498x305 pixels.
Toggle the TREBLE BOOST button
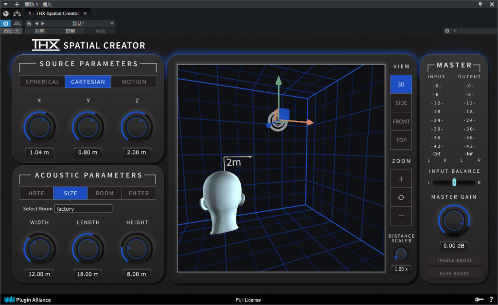(455, 260)
